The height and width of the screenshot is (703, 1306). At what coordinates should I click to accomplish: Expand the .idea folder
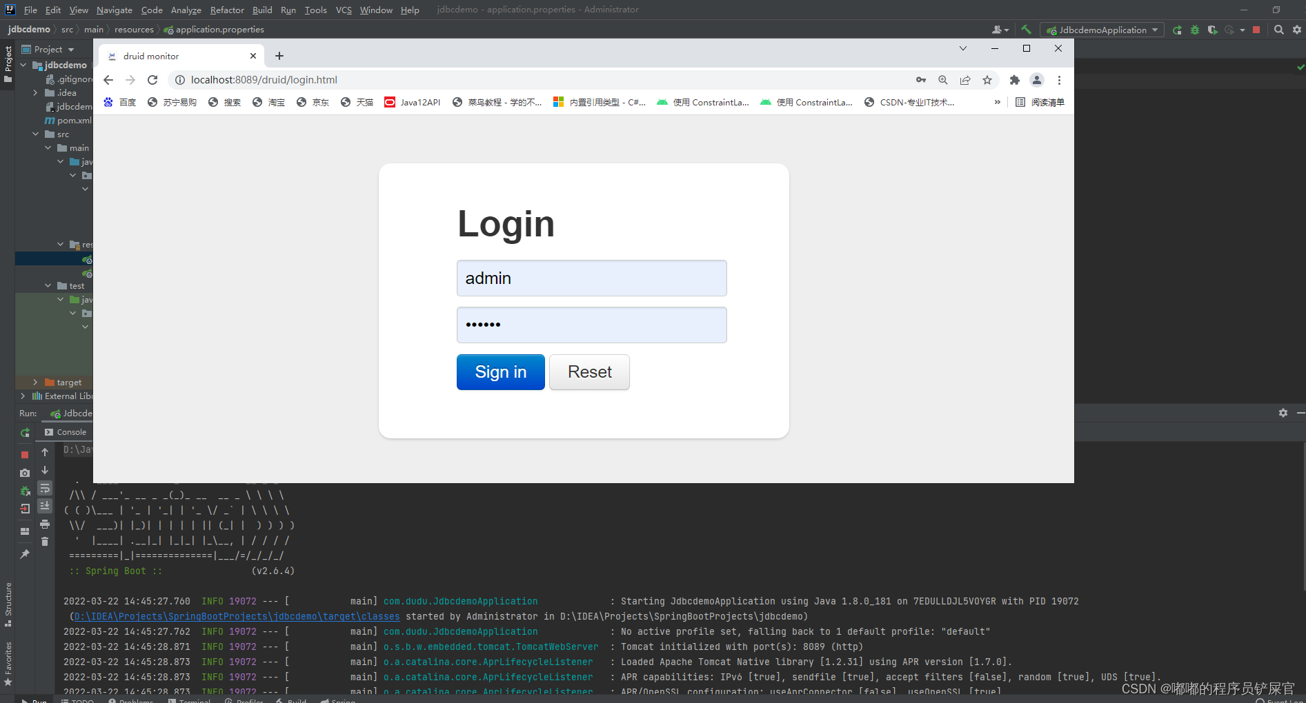click(35, 92)
